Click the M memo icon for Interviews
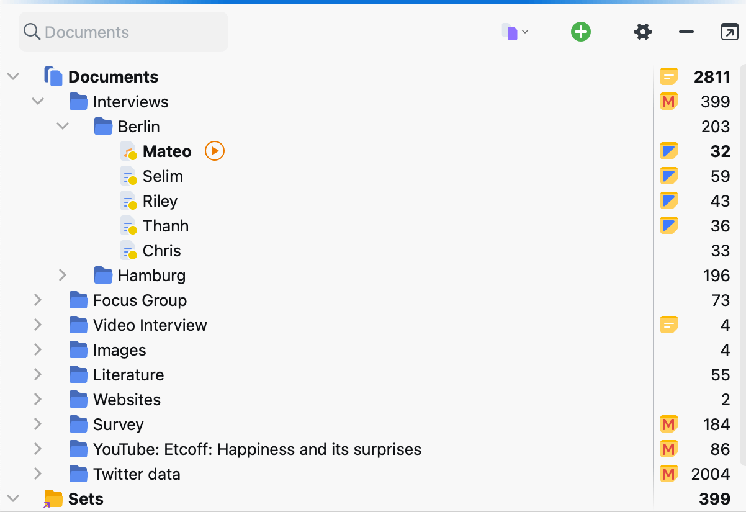Viewport: 746px width, 512px height. [x=668, y=101]
